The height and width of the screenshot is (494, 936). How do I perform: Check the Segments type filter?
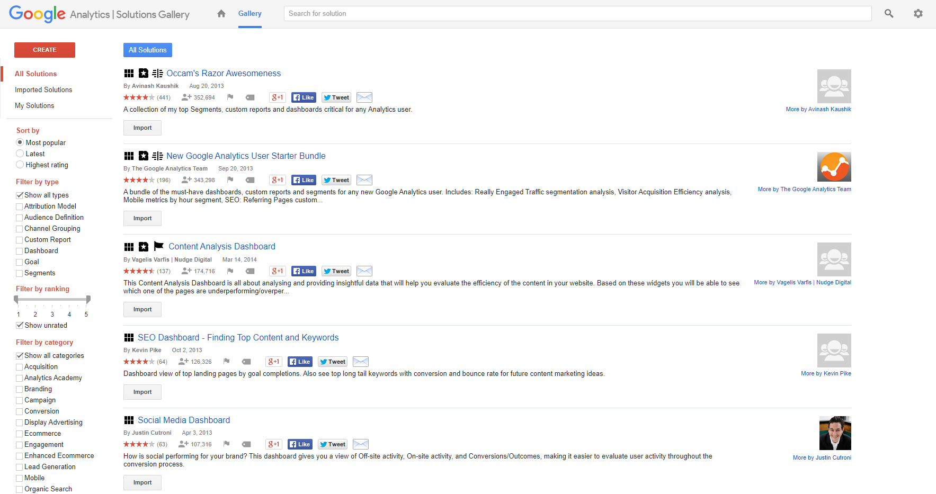[x=20, y=273]
